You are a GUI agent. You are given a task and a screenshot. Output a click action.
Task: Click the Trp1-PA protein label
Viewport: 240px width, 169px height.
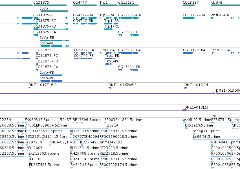[x=107, y=50]
